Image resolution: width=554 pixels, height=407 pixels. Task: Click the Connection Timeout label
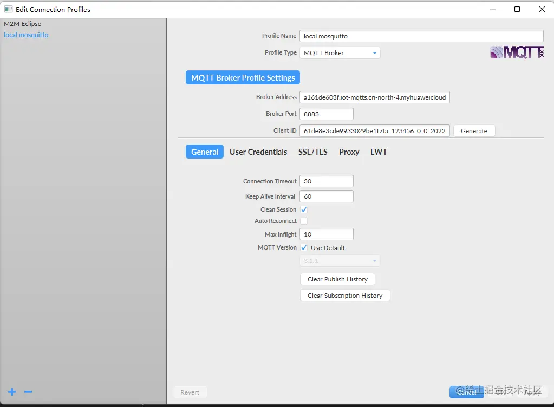(x=270, y=181)
